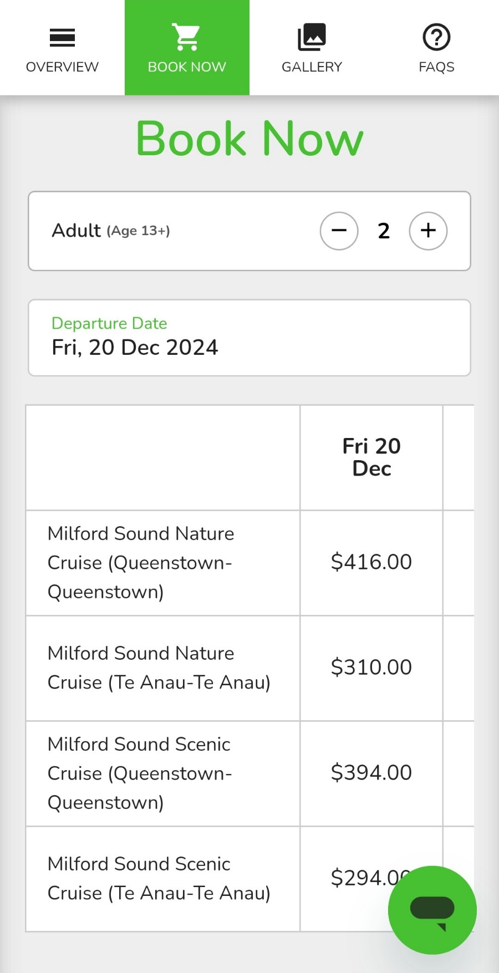Image resolution: width=499 pixels, height=973 pixels.
Task: Open the Overview hamburger icon
Action: point(62,38)
